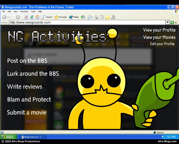The width and height of the screenshot is (179, 144).
Task: Click View your Movies
Action: click(x=159, y=37)
